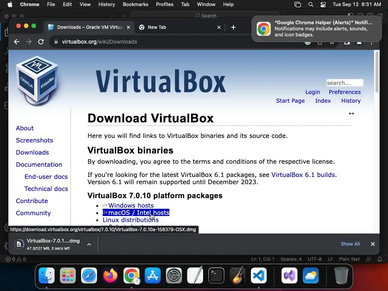Reload the VirtualBox downloads page

(41, 42)
